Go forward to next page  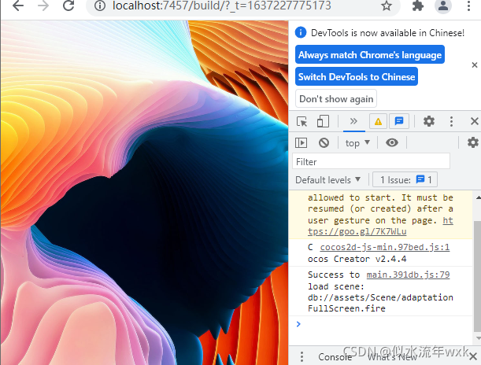click(43, 6)
